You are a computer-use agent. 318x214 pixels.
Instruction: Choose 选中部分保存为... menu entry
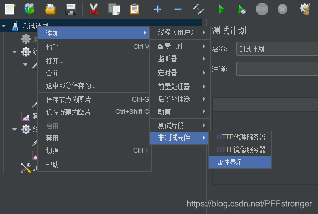pos(93,85)
